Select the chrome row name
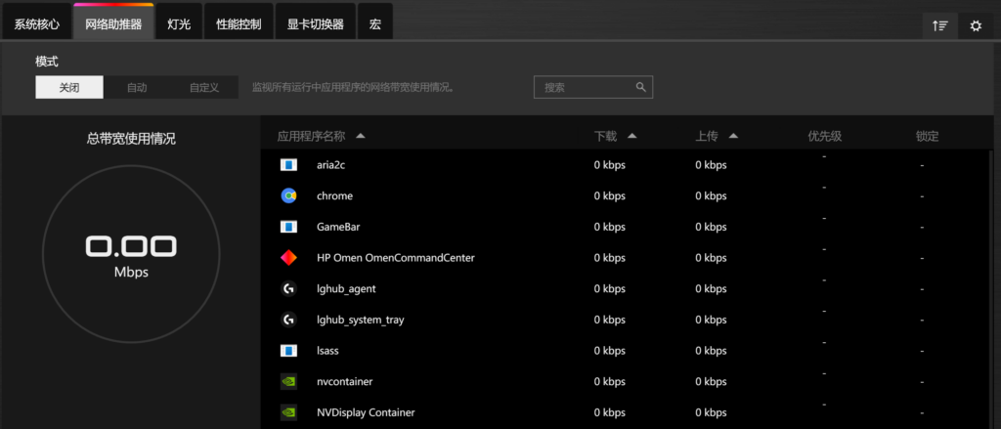This screenshot has width=1001, height=429. coord(334,196)
